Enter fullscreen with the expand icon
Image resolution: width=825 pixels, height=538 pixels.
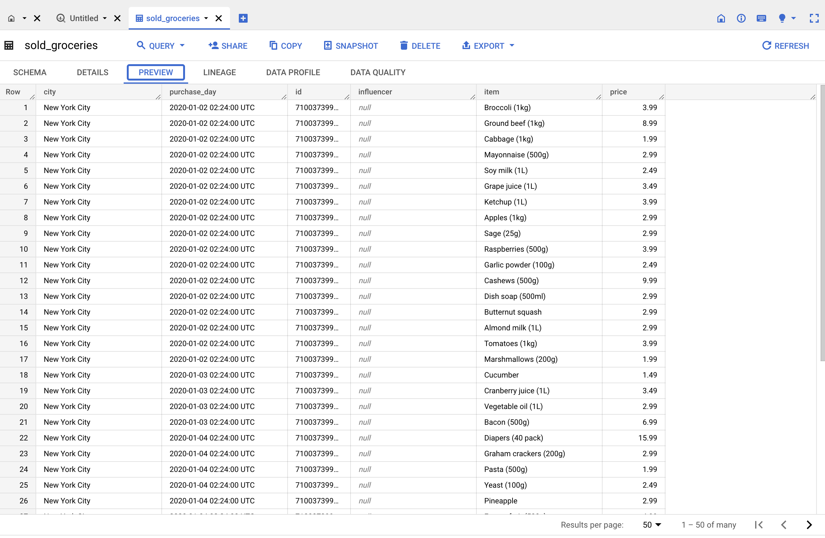click(814, 18)
